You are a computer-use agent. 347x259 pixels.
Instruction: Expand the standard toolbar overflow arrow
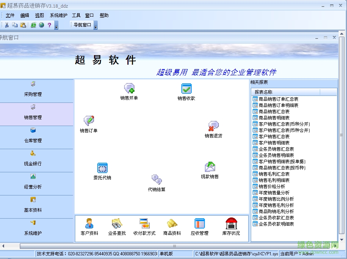56,26
